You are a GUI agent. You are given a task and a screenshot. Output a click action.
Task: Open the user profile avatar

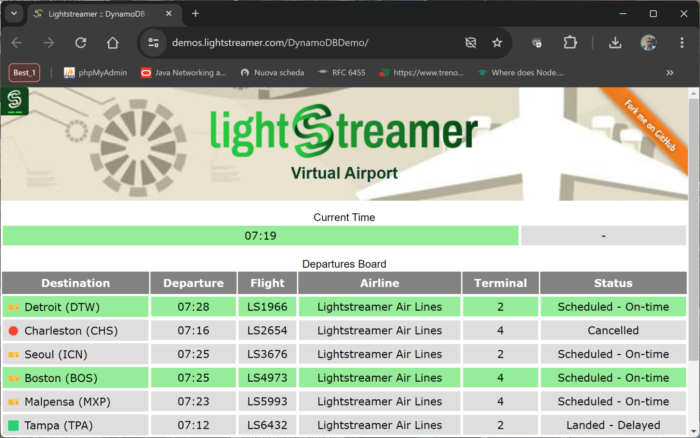tap(648, 43)
